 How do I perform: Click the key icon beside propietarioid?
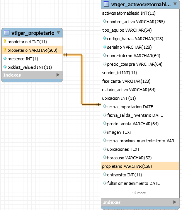pos(5,41)
